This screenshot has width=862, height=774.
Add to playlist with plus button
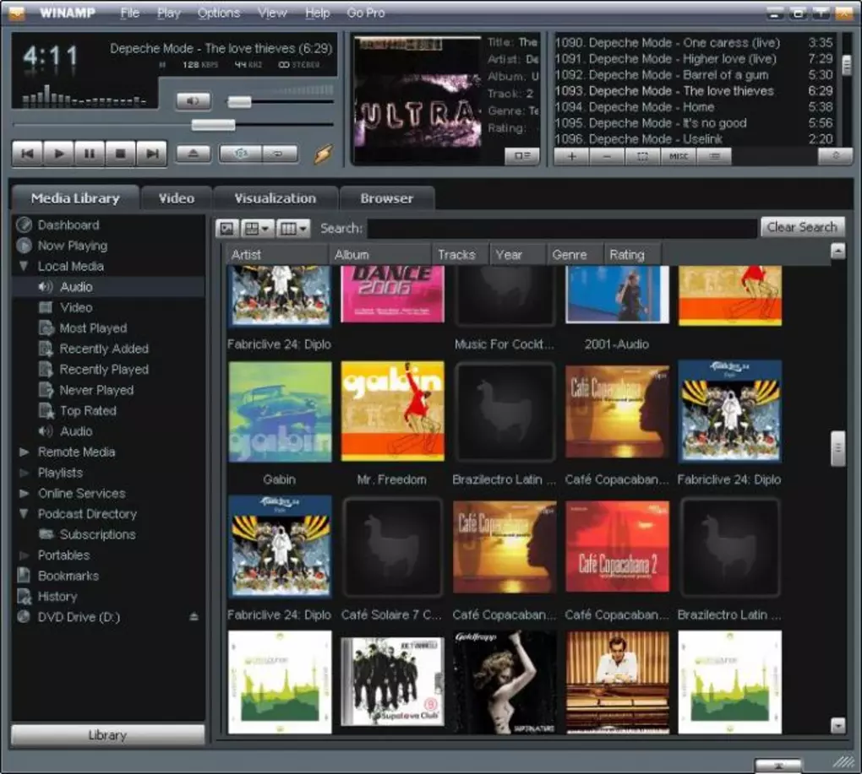571,156
